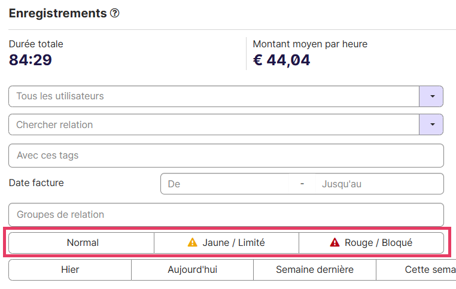Select the Hier date shortcut

70,270
